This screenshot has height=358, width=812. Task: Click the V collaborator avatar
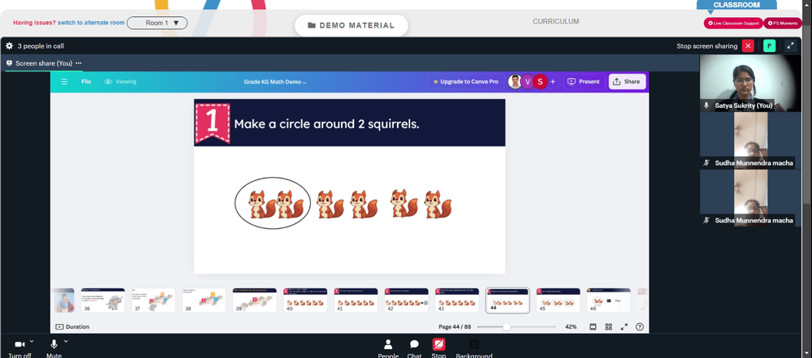tap(527, 82)
